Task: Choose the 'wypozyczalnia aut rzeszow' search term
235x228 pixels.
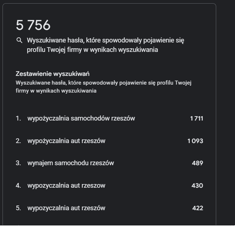Action: (66, 186)
